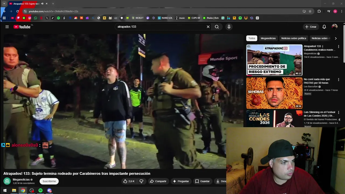This screenshot has width=345, height=194.
Task: Start voice search with the microphone icon
Action: click(x=229, y=27)
